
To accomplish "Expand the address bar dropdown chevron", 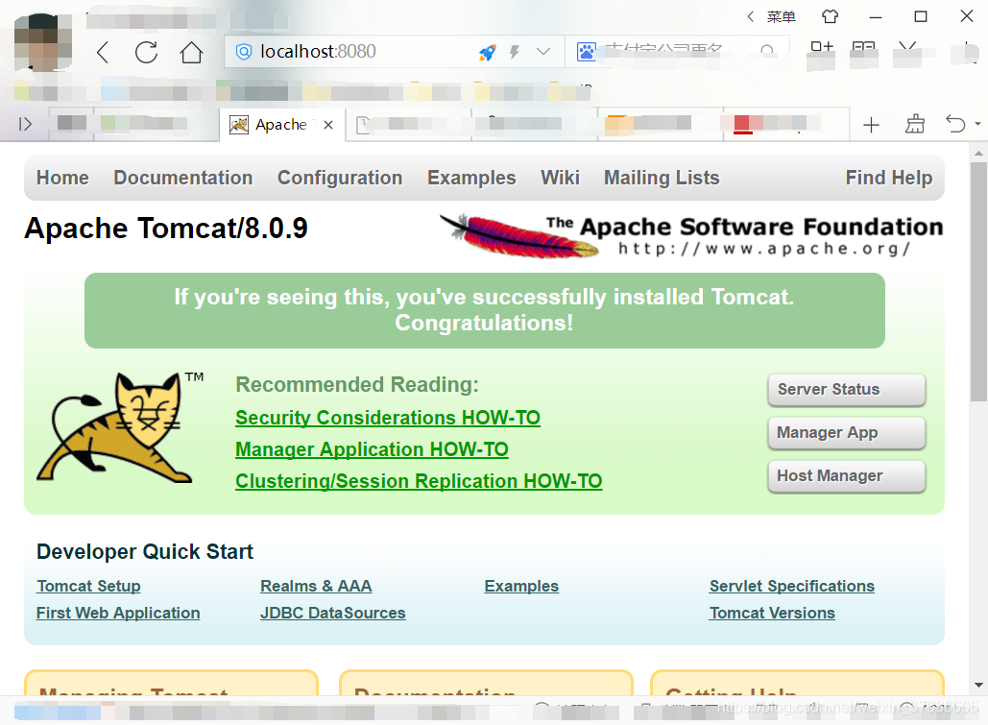I will [543, 52].
